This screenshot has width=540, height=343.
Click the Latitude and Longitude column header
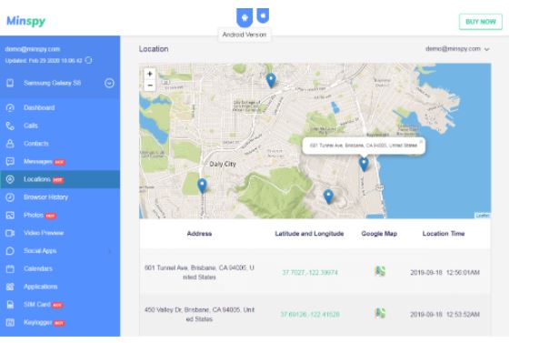[x=309, y=234]
